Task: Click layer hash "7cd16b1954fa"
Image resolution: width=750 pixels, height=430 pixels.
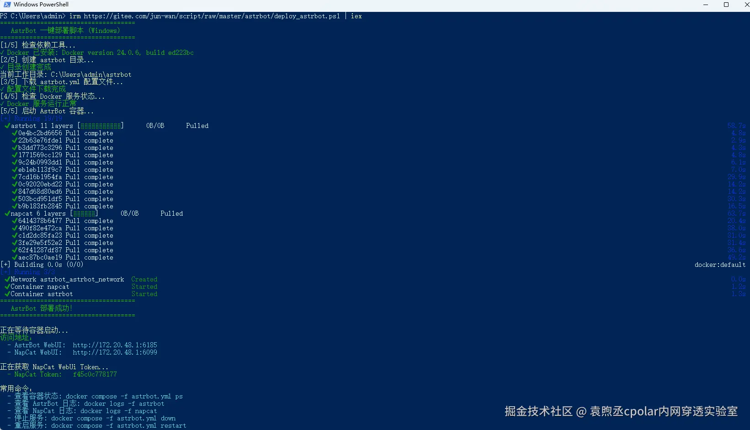Action: pyautogui.click(x=40, y=177)
